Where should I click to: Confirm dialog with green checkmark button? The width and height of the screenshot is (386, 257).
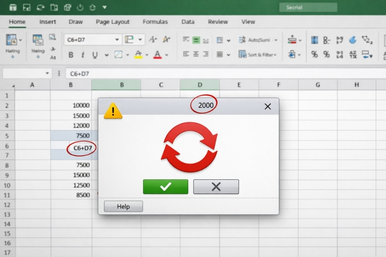click(165, 187)
